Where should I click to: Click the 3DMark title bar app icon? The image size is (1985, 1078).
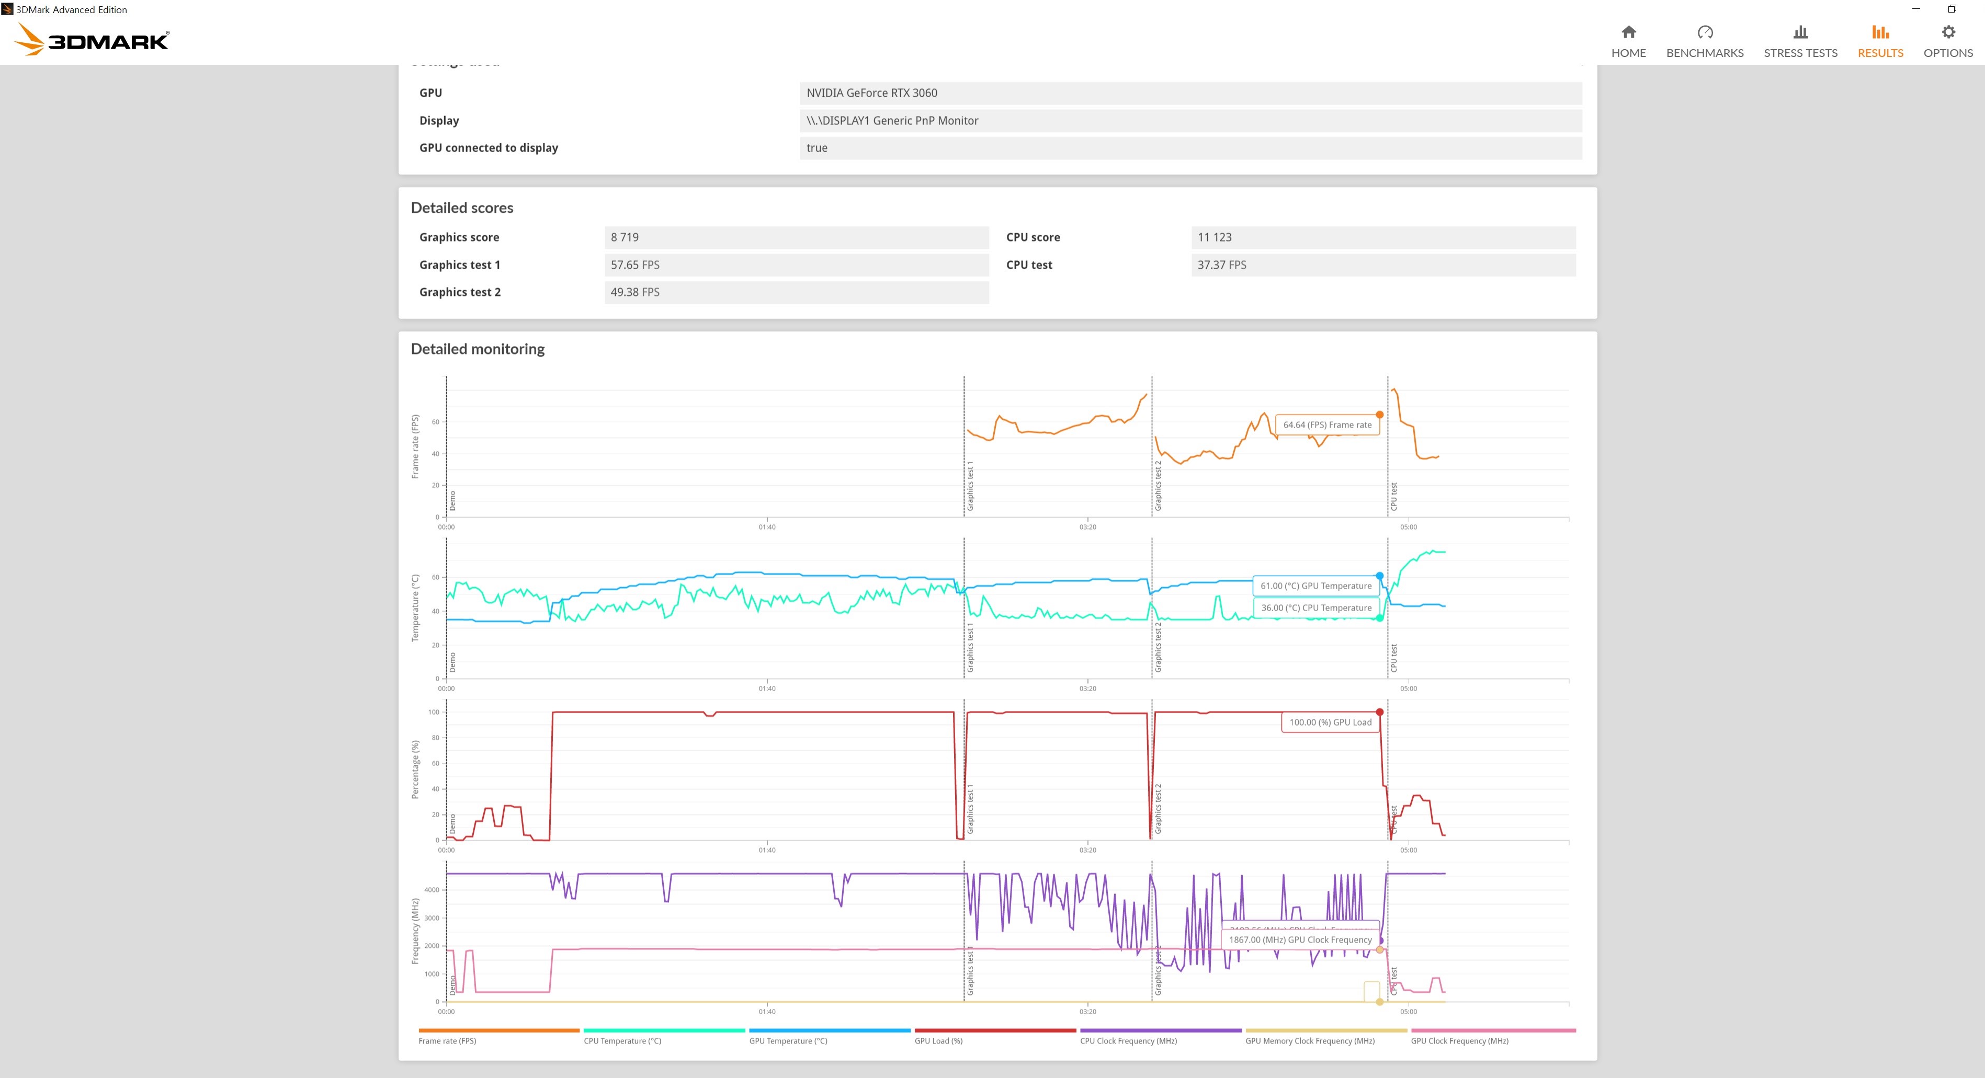[x=7, y=9]
